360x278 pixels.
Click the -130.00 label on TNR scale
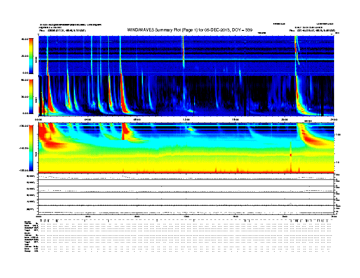(24, 126)
